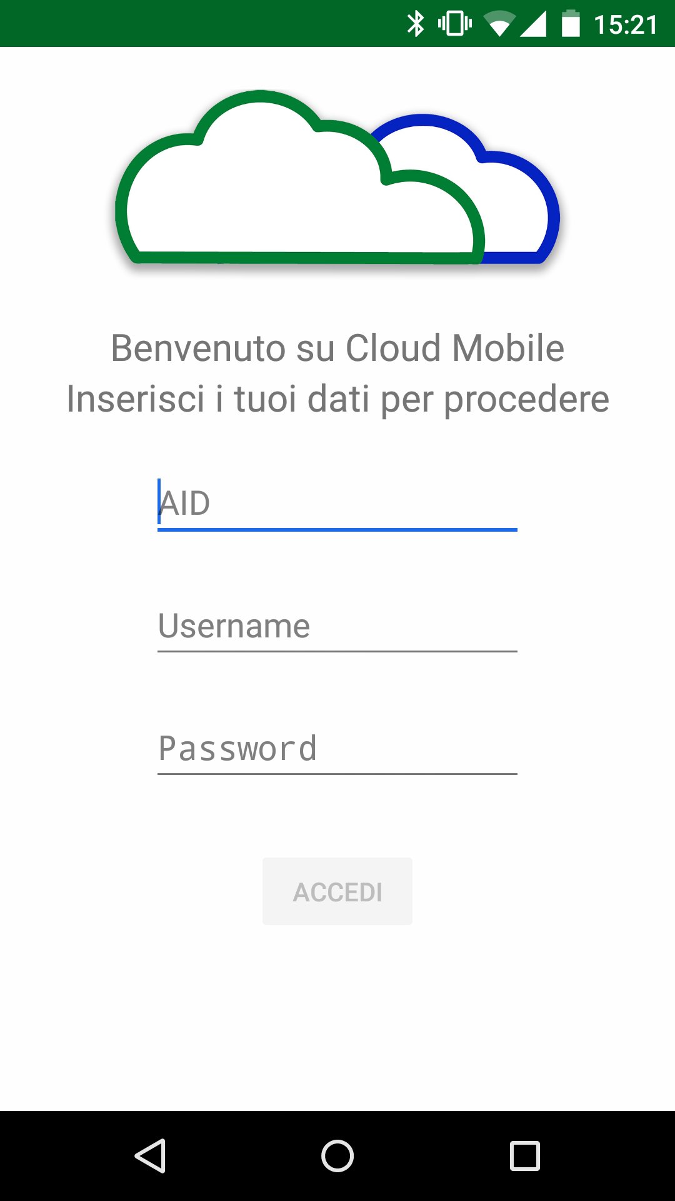
Task: Tap the blank white area below ACCEDI
Action: (x=337, y=1020)
